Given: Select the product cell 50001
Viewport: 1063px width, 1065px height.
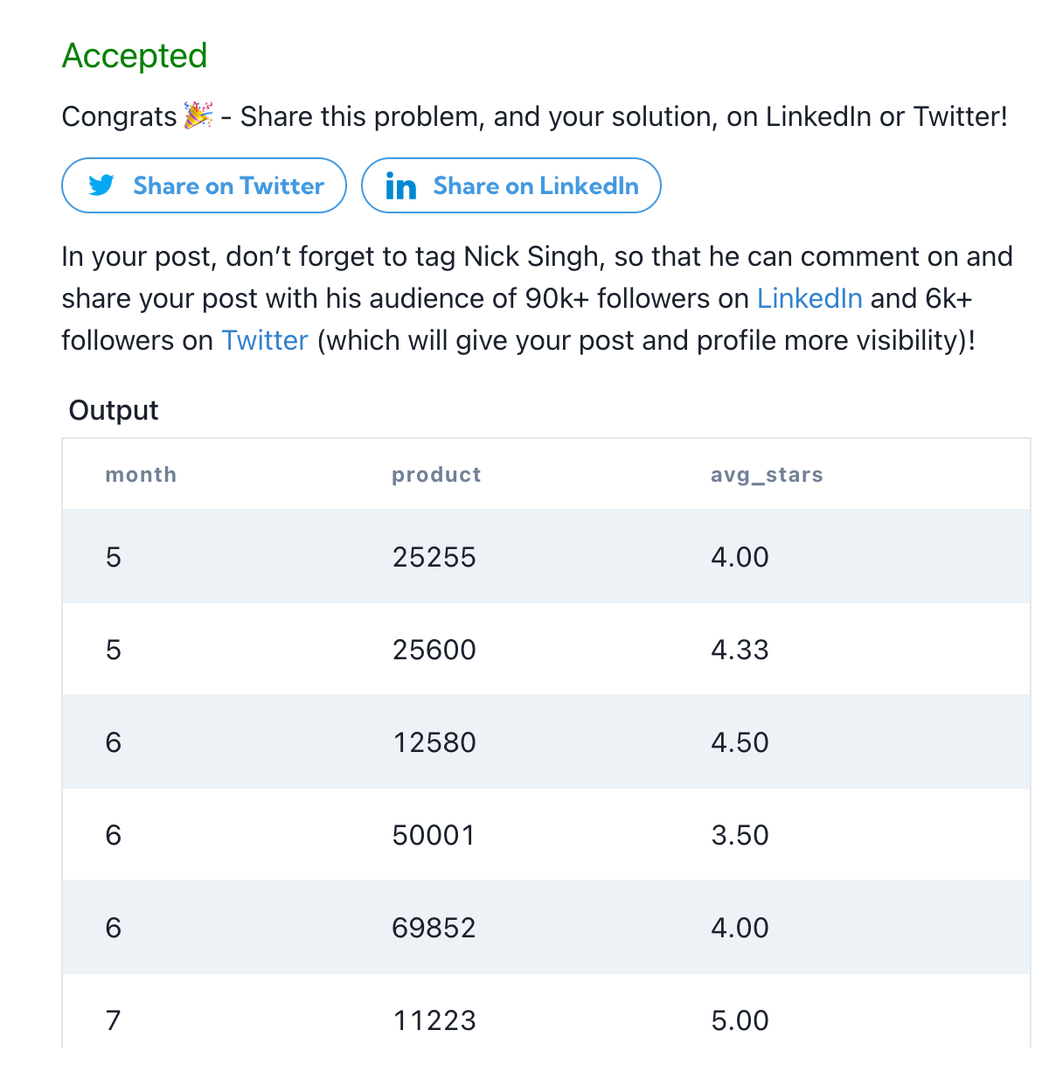Looking at the screenshot, I should pos(434,835).
